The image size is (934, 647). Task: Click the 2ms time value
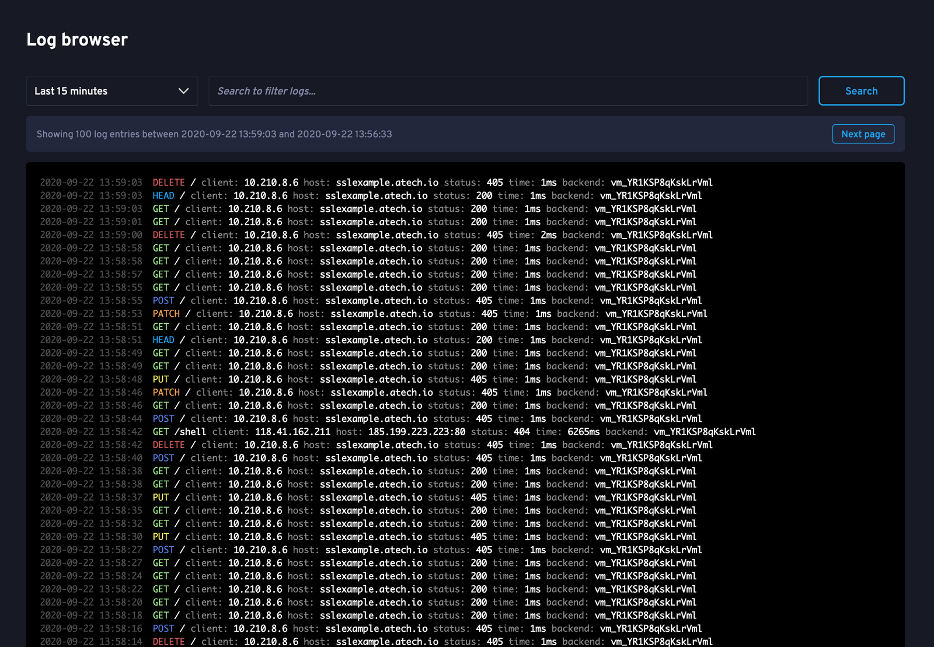(548, 235)
